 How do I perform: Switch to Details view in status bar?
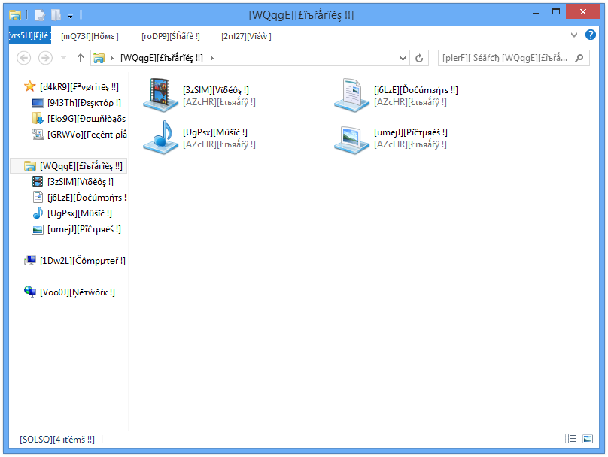coord(571,439)
